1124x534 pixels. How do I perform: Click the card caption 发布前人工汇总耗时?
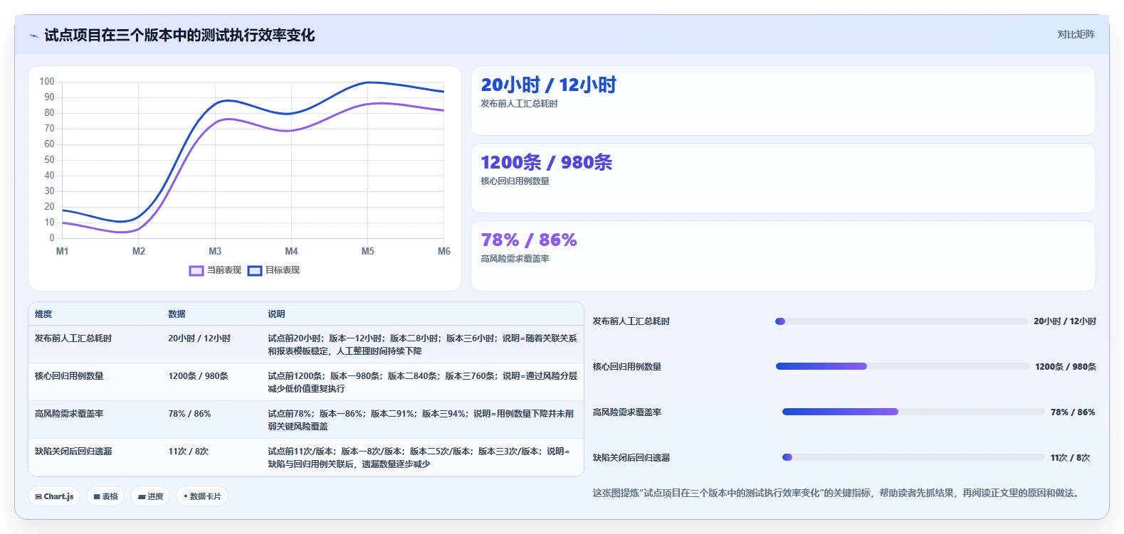[x=519, y=104]
